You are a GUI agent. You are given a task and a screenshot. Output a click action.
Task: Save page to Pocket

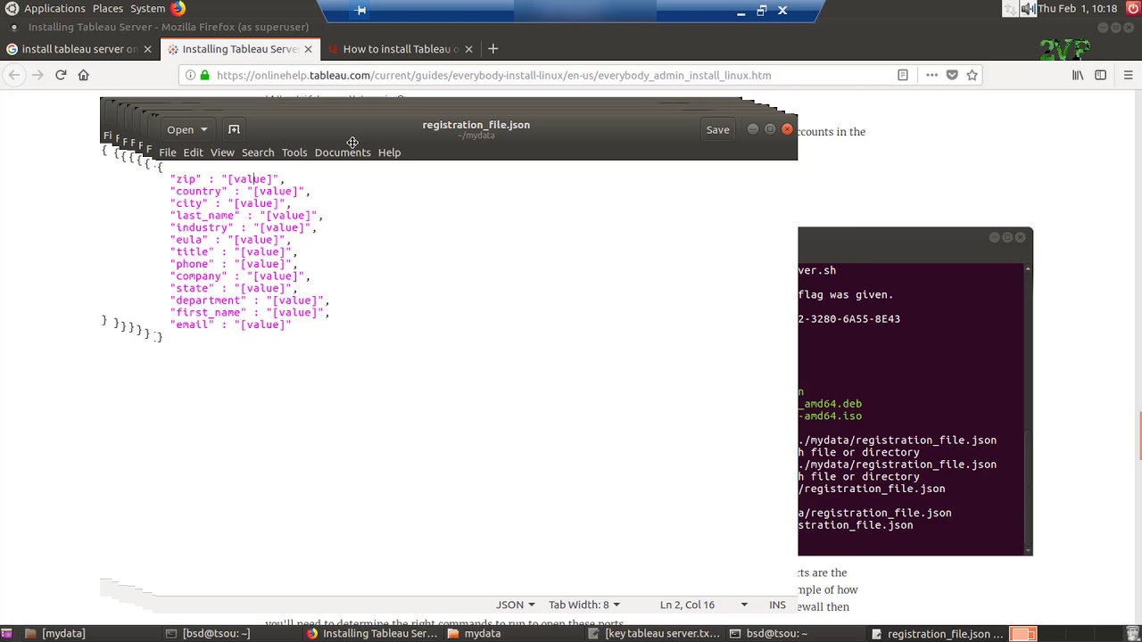tap(952, 75)
